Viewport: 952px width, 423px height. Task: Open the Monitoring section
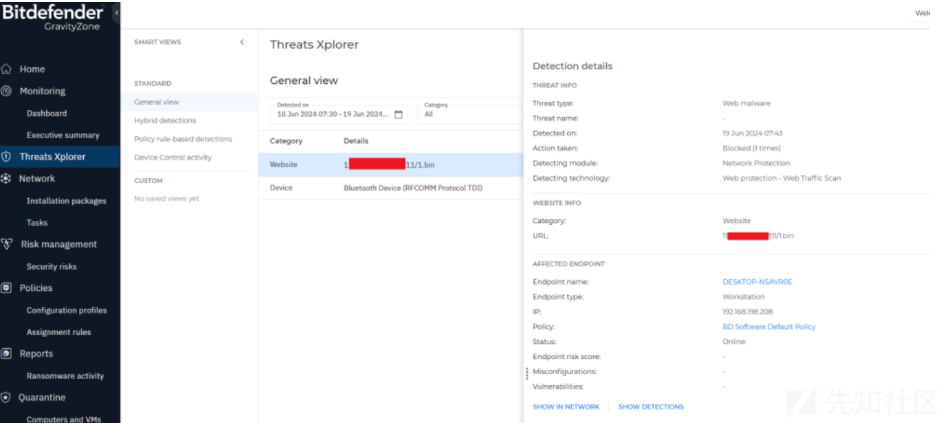(43, 91)
